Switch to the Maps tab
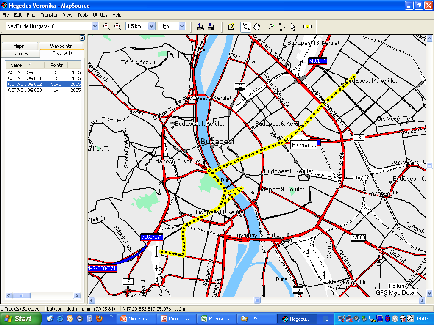 [x=19, y=46]
